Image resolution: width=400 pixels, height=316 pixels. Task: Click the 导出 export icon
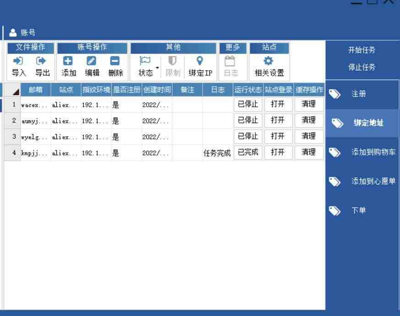(41, 61)
